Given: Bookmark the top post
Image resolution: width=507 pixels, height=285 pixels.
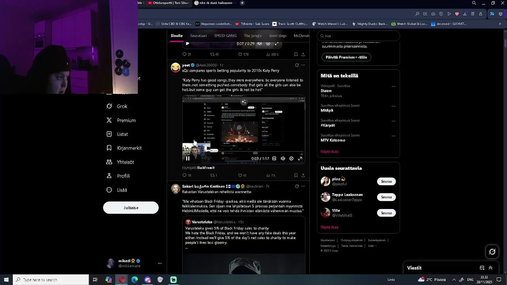Looking at the screenshot, I should [x=296, y=54].
